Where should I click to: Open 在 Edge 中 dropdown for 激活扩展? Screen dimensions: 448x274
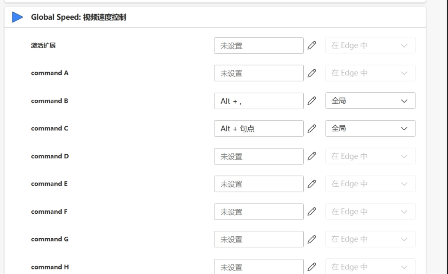370,46
